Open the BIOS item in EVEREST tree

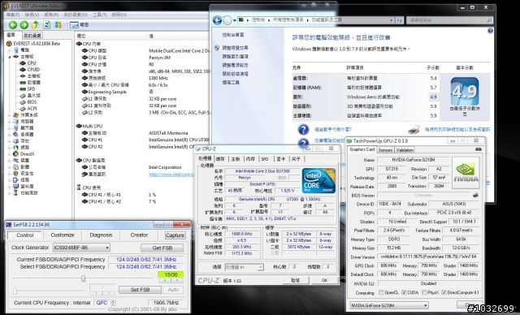pyautogui.click(x=32, y=102)
